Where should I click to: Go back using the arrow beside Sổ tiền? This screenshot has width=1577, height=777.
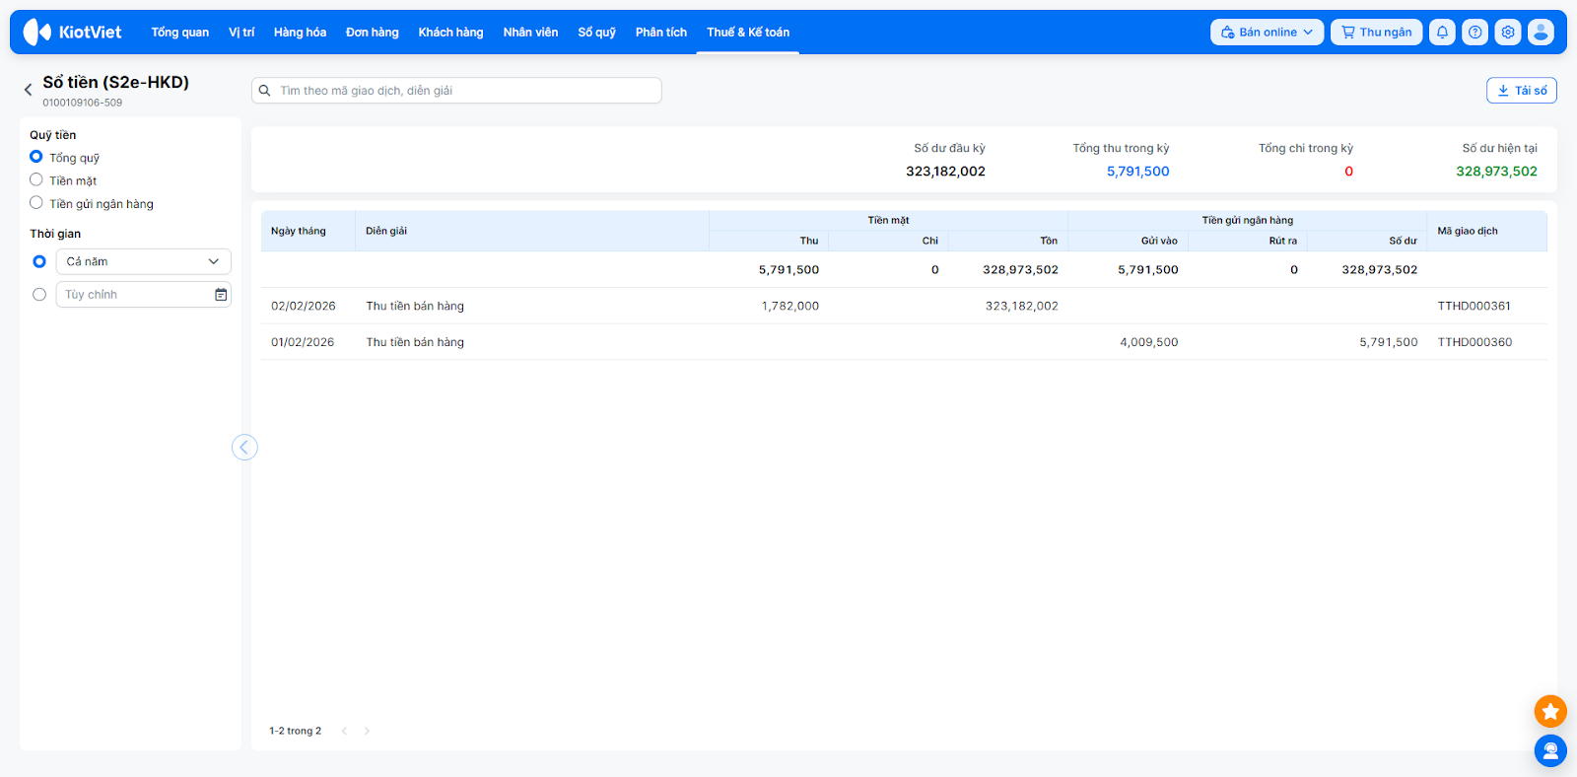click(x=28, y=90)
